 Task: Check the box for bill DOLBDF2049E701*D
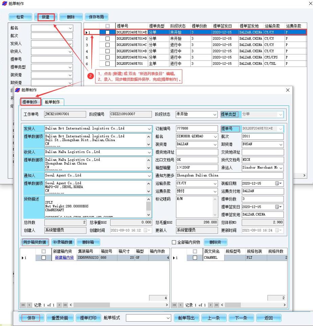pyautogui.click(x=108, y=39)
